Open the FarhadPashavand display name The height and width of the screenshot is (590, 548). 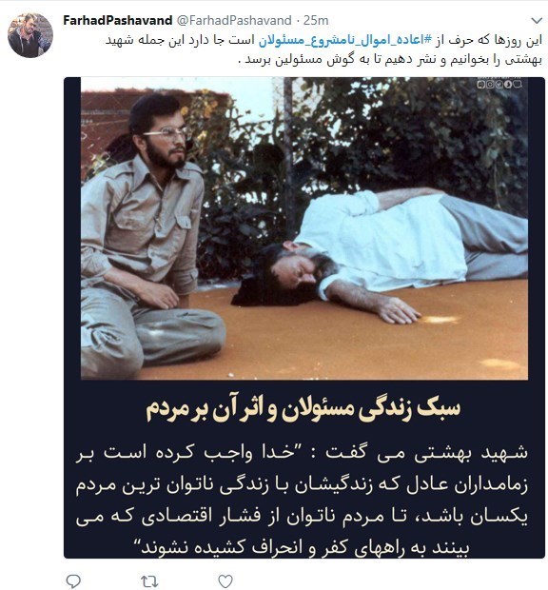point(118,20)
